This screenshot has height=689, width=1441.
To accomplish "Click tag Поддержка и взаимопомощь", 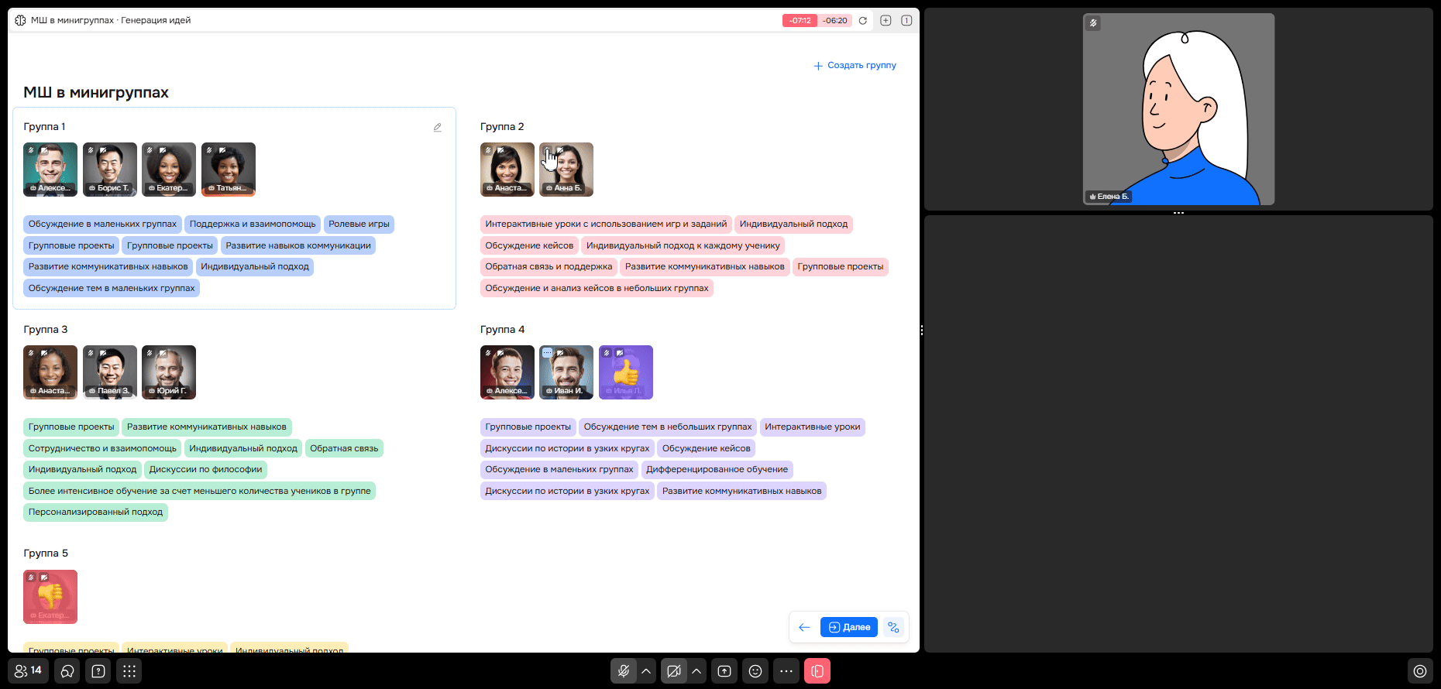I will pos(253,225).
